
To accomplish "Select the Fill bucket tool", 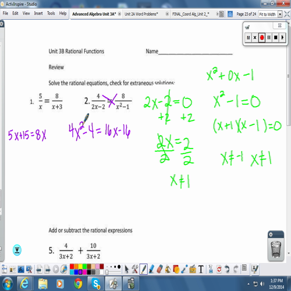I will tap(168, 269).
